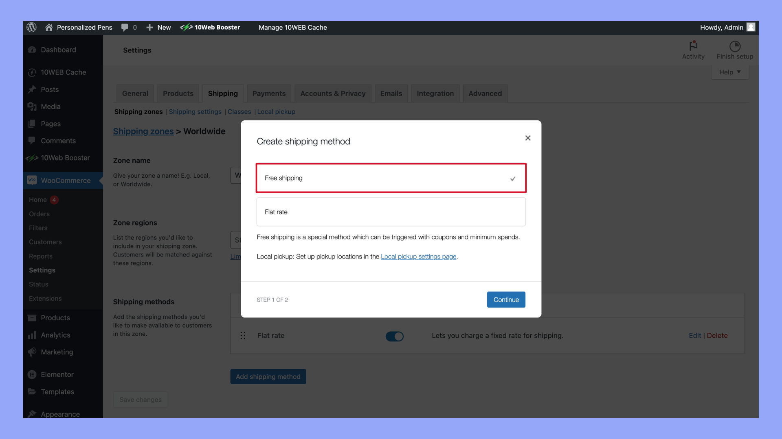Toggle the Flat rate shipping method switch
782x439 pixels.
[x=394, y=336]
